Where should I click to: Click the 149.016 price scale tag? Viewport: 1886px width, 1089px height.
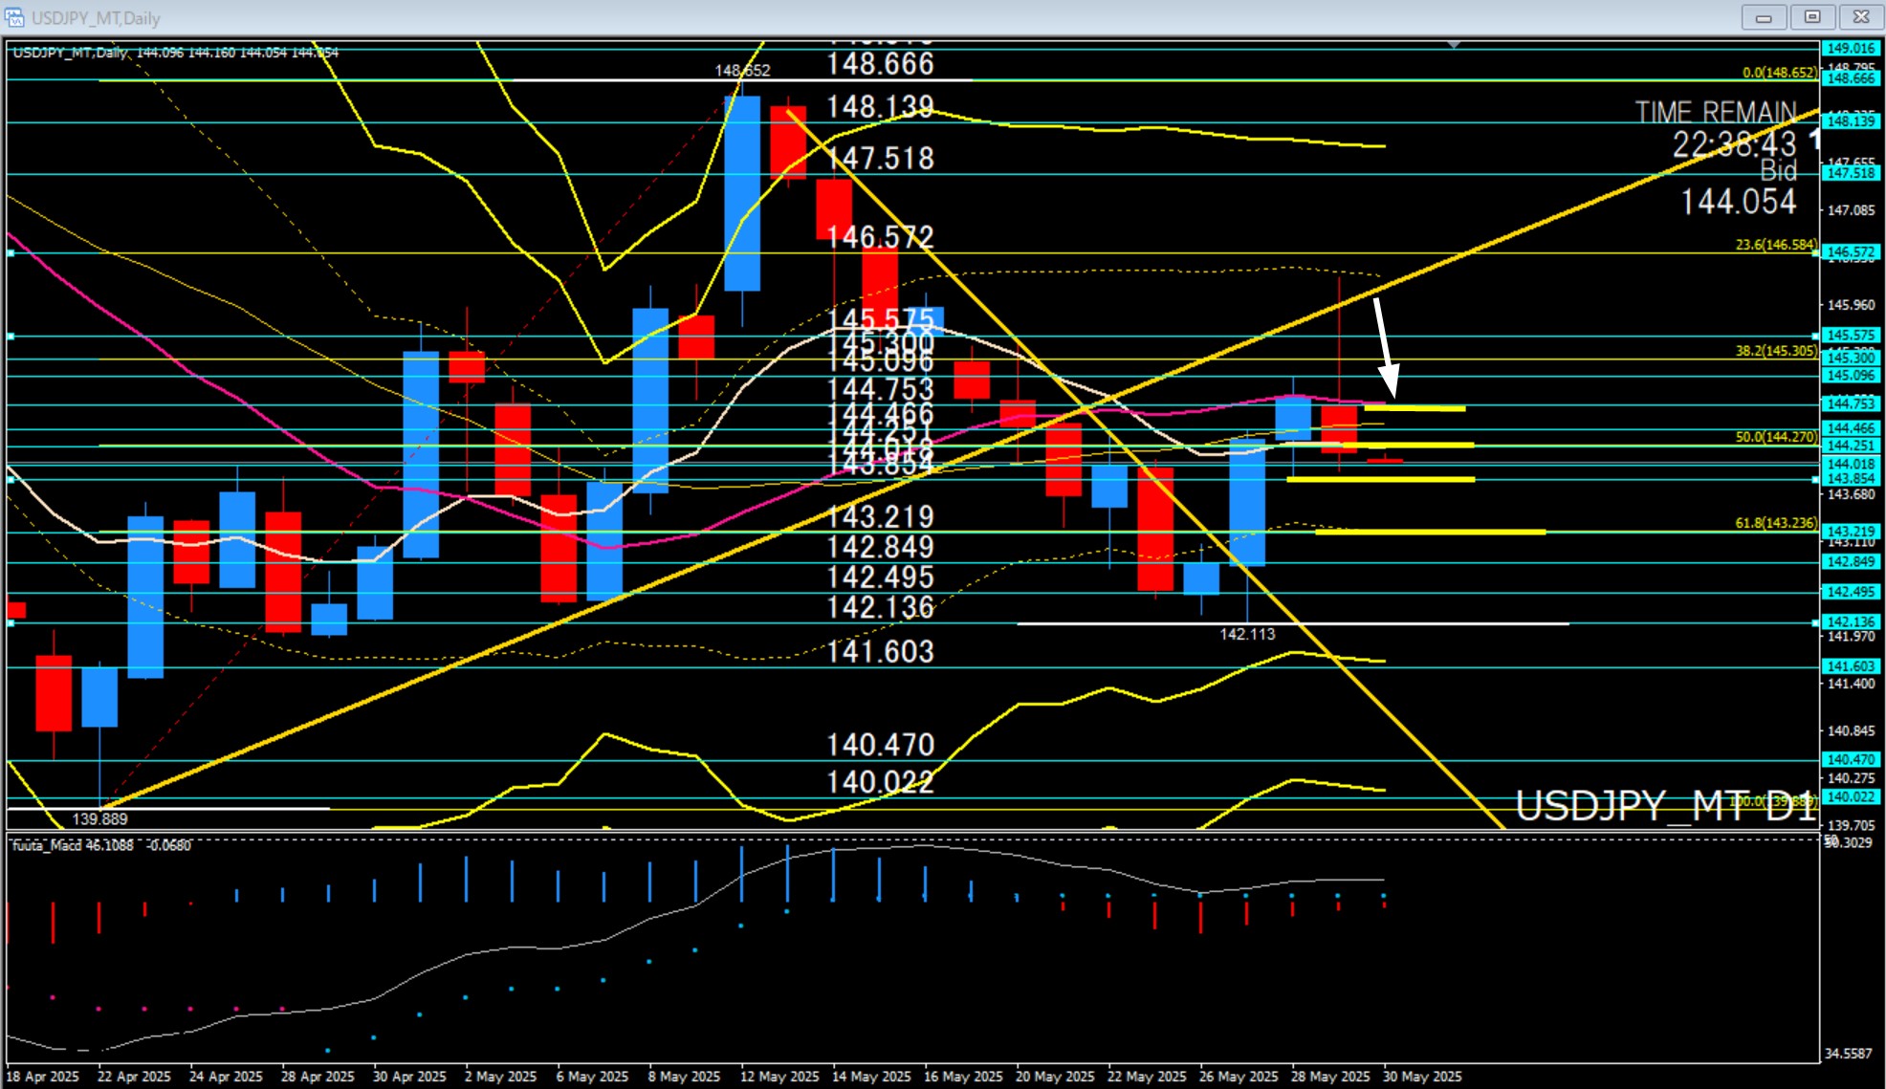coord(1852,49)
